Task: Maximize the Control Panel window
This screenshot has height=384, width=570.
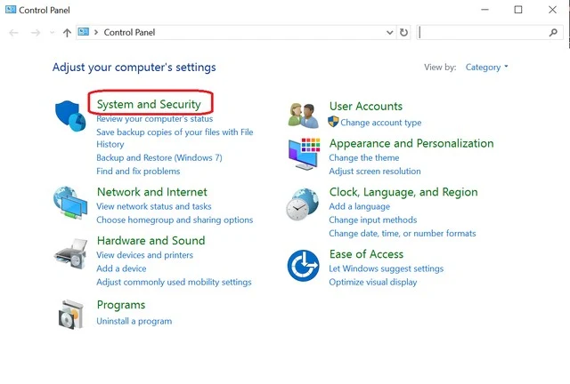Action: (x=518, y=10)
